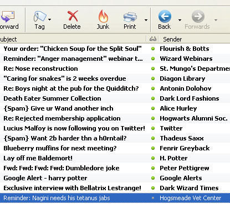Sort by the Subject column header
Screen dimensions: 230x204
[x=73, y=39]
